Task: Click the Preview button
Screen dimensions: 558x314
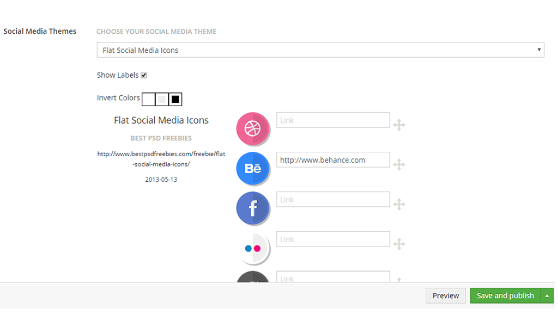Action: point(445,295)
